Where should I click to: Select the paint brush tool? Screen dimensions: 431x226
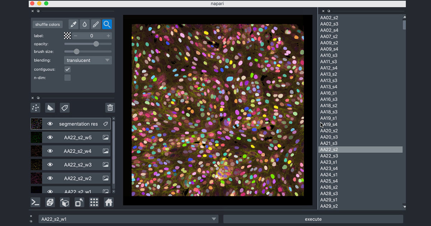[96, 24]
